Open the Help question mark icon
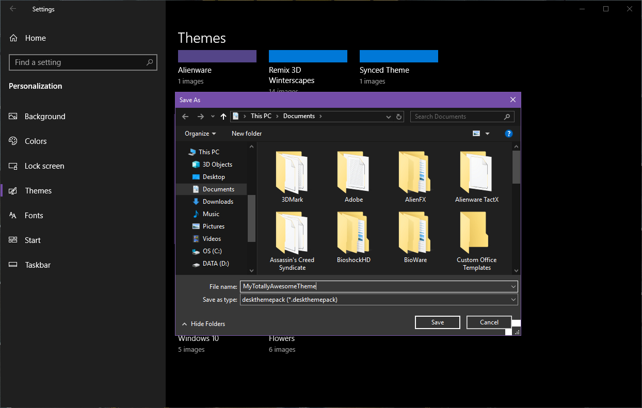This screenshot has height=408, width=642. coord(508,134)
